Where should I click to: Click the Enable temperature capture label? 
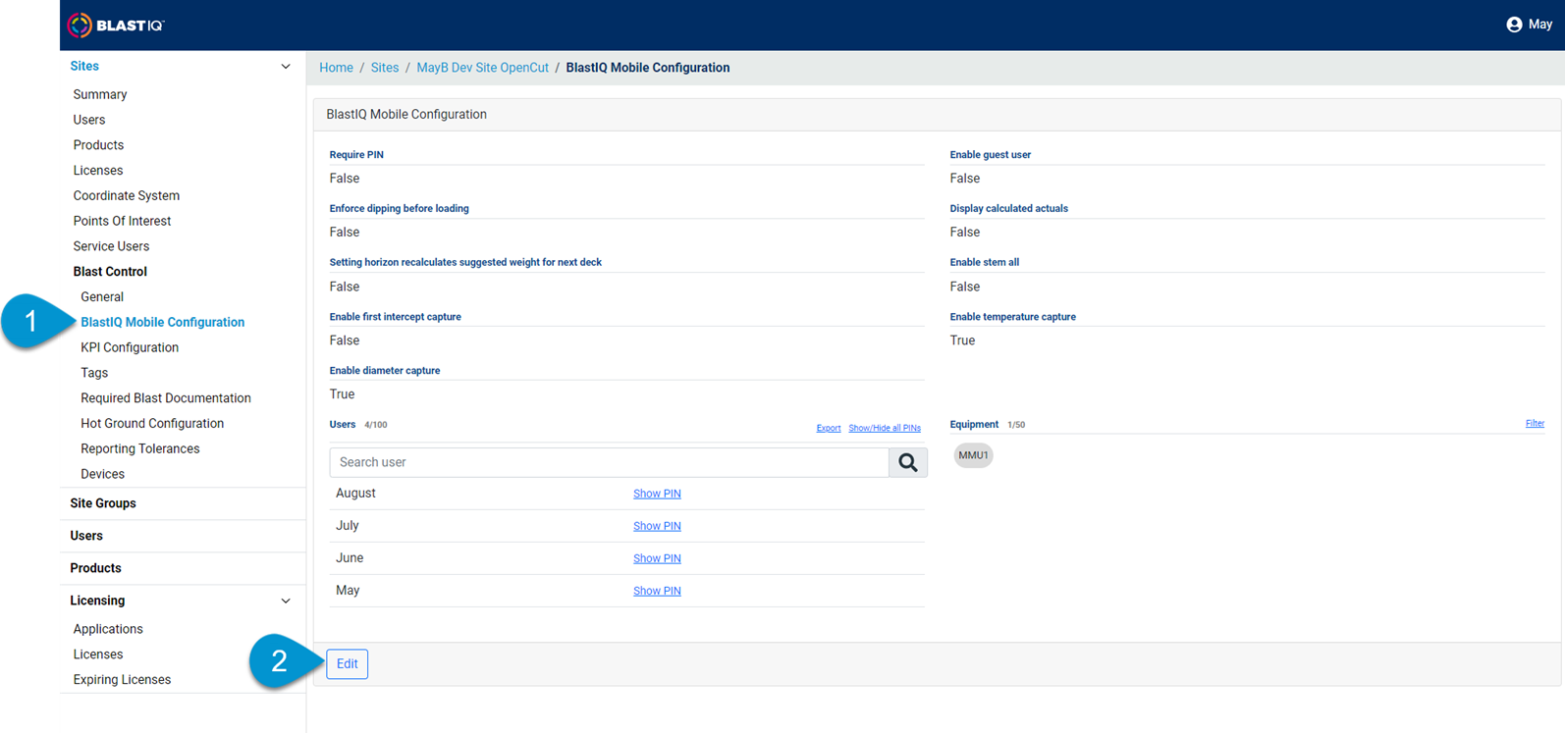tap(1012, 317)
